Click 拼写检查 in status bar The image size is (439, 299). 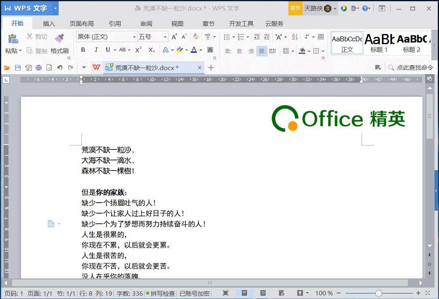coord(160,293)
